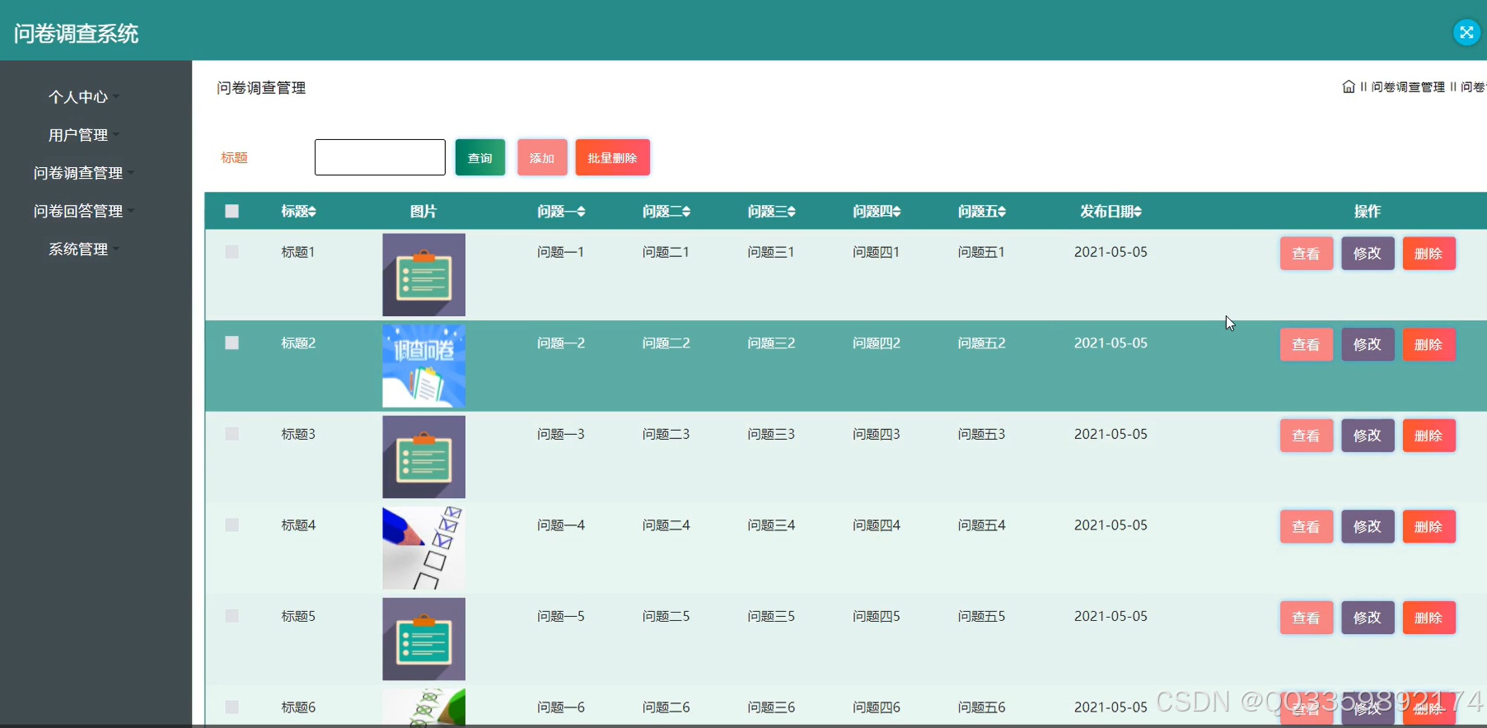Click the 问卷调查系统 header title
Image resolution: width=1487 pixels, height=728 pixels.
pos(76,33)
